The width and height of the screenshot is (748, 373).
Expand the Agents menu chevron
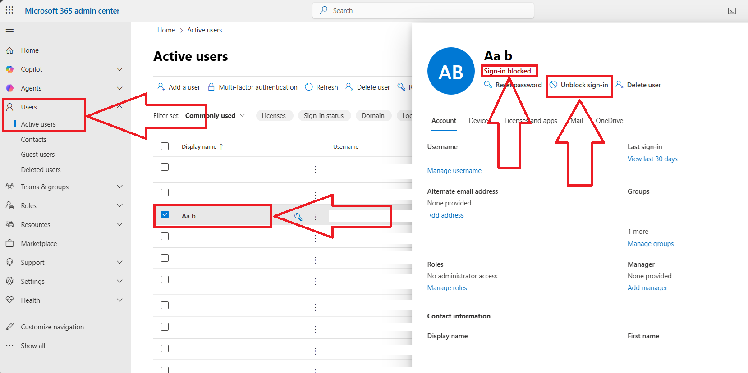click(x=119, y=88)
